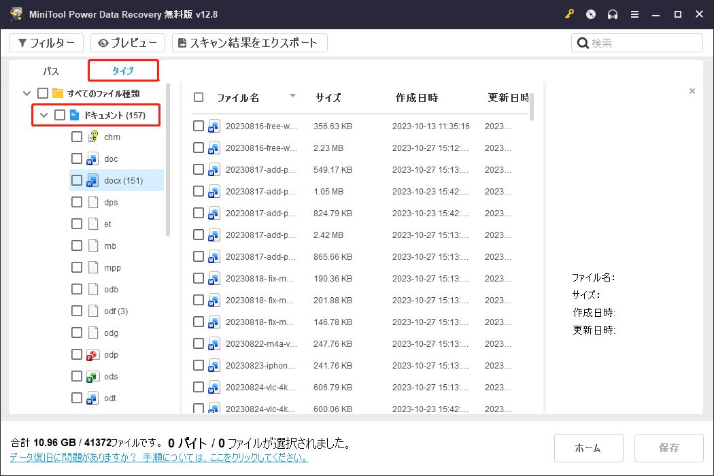Click the headset support icon
714x476 pixels.
pyautogui.click(x=613, y=14)
